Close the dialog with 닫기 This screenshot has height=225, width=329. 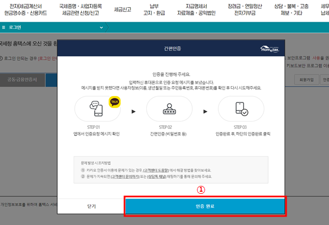click(92, 206)
